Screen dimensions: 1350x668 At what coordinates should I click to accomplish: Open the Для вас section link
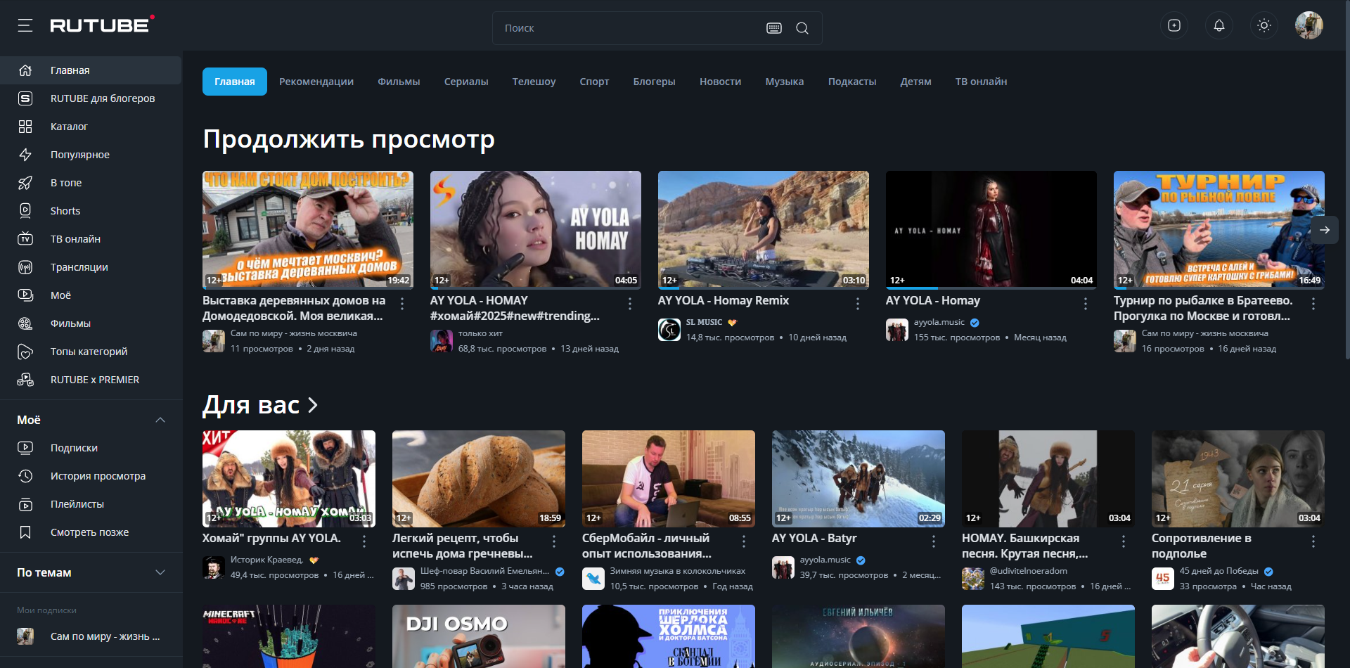pyautogui.click(x=260, y=405)
